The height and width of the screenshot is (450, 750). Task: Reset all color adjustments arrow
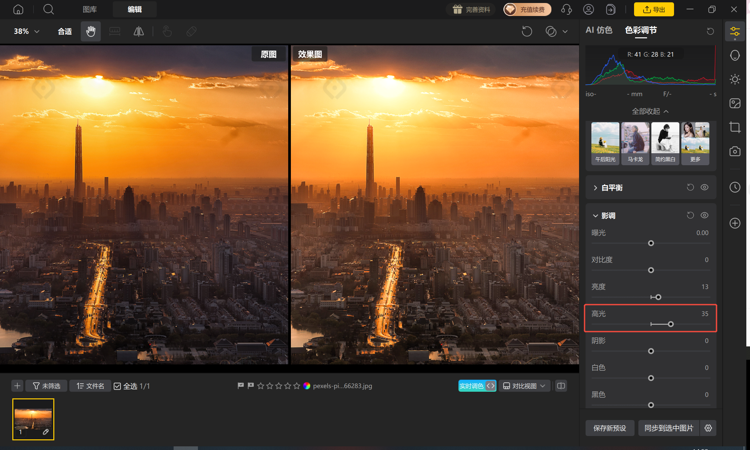[x=710, y=31]
